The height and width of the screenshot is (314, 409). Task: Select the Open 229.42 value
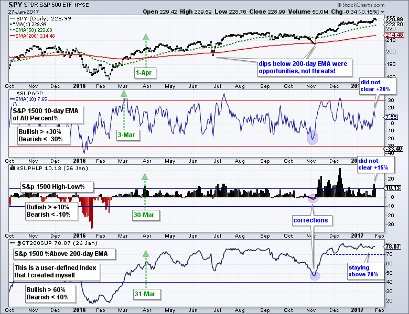160,12
